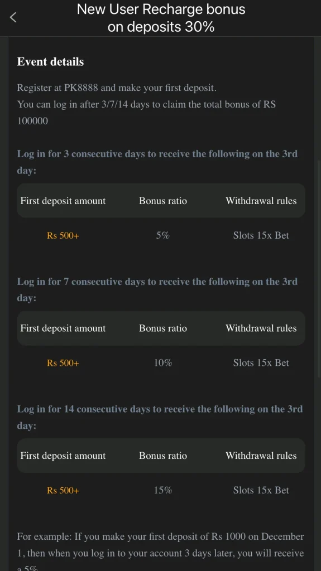The height and width of the screenshot is (571, 321).
Task: Select the Event details heading
Action: tap(50, 61)
